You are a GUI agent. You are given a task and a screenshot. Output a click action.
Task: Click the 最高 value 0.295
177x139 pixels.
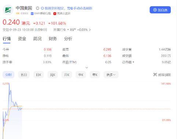[x=107, y=50]
